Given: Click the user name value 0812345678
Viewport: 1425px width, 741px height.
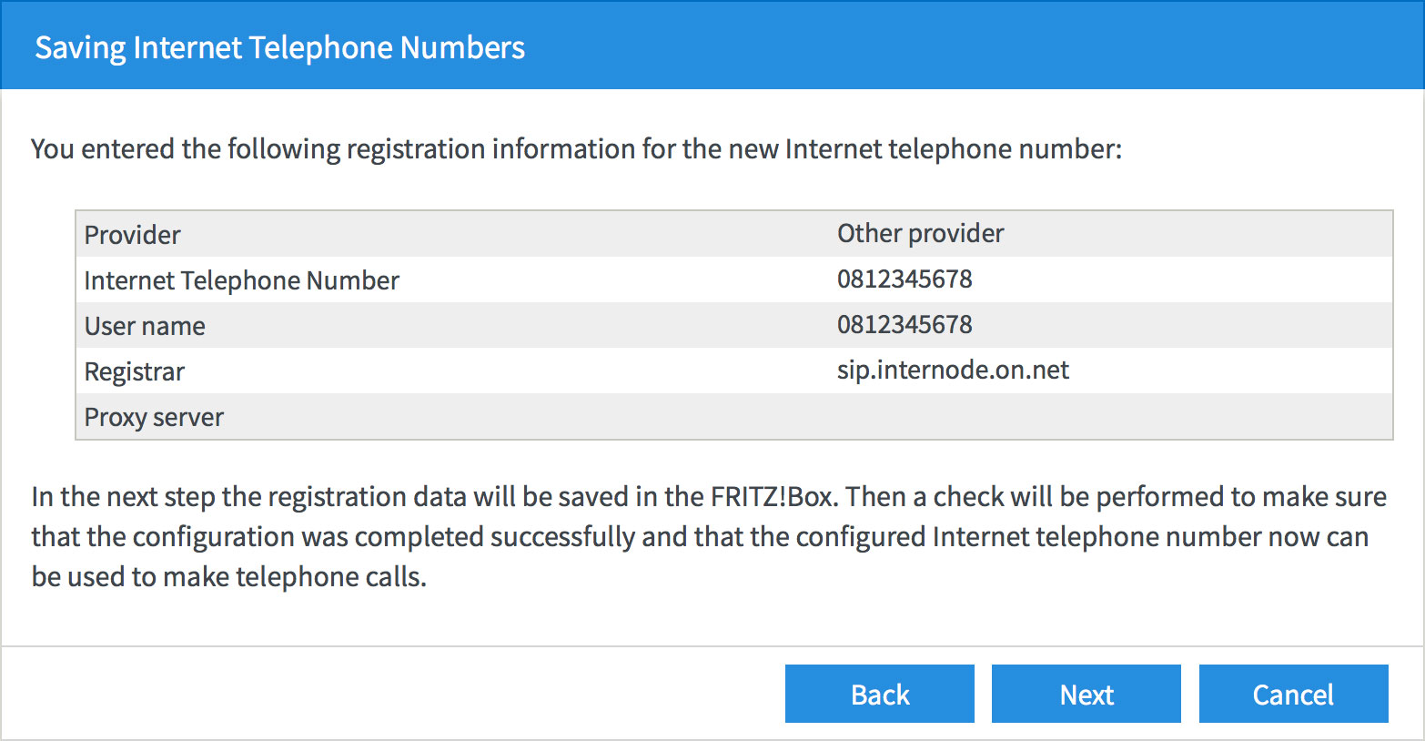Looking at the screenshot, I should pos(905,325).
